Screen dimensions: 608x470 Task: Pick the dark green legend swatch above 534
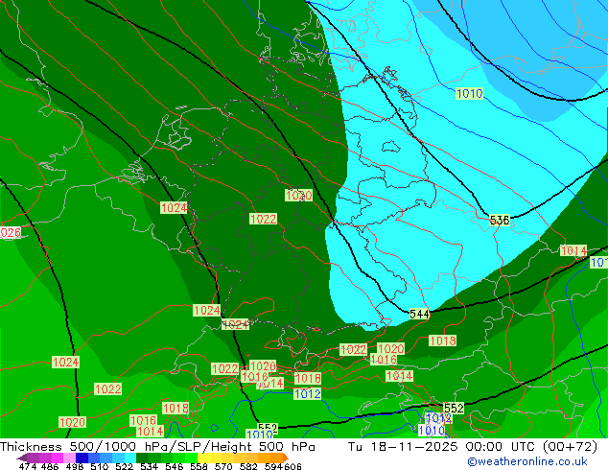142,458
